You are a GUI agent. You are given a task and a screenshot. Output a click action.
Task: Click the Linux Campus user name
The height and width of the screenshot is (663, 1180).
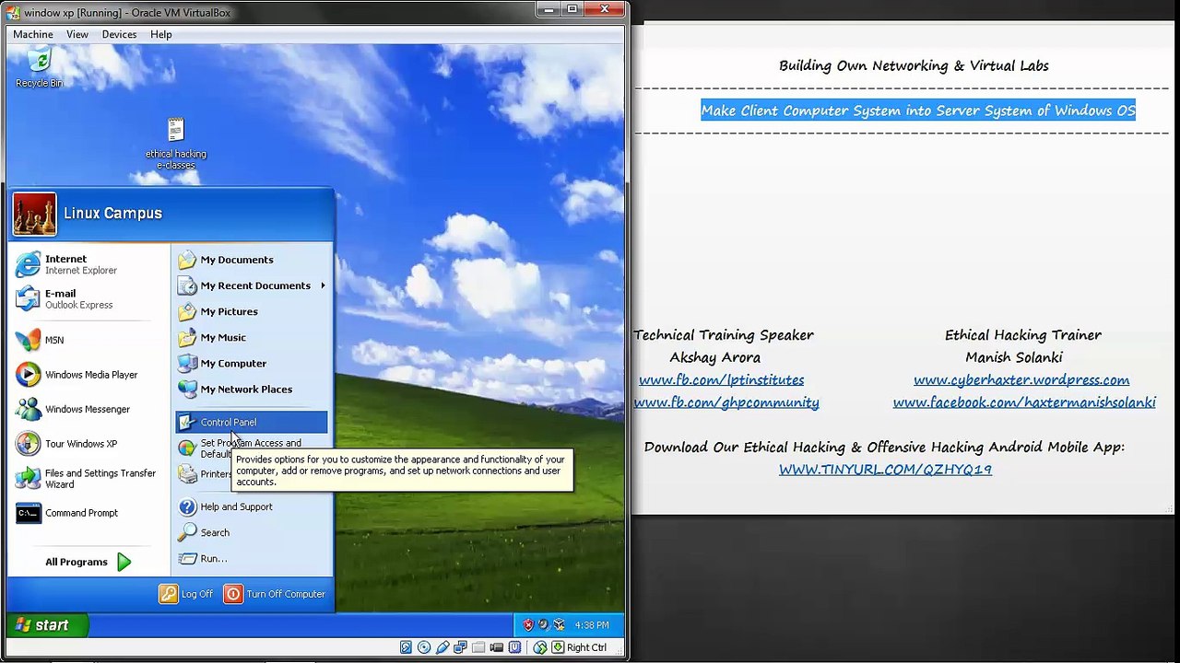tap(112, 214)
